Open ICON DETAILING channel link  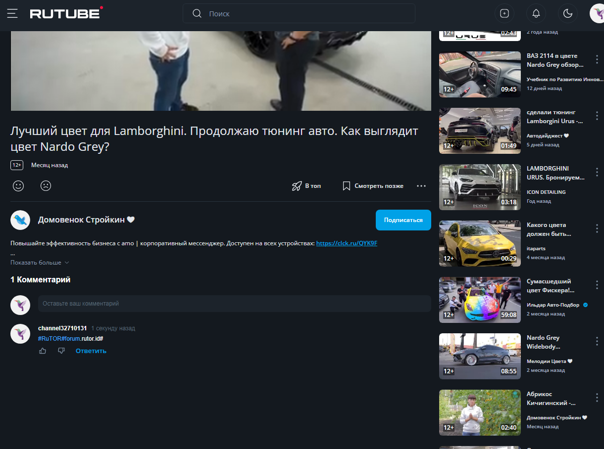(x=546, y=192)
